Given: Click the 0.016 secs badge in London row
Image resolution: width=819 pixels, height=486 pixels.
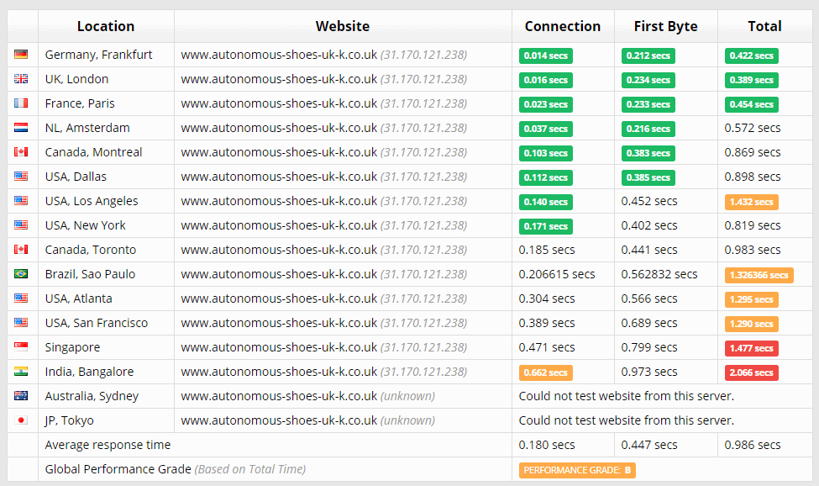Looking at the screenshot, I should coord(546,81).
